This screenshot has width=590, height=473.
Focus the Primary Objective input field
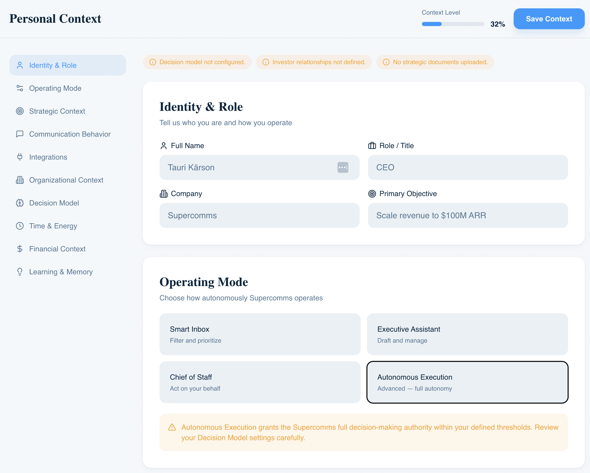pos(468,215)
